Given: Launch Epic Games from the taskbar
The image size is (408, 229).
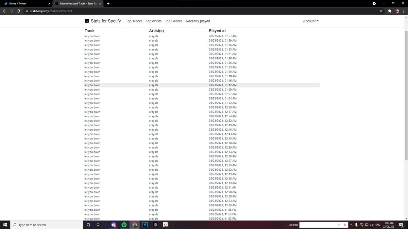Looking at the screenshot, I should coord(155,225).
